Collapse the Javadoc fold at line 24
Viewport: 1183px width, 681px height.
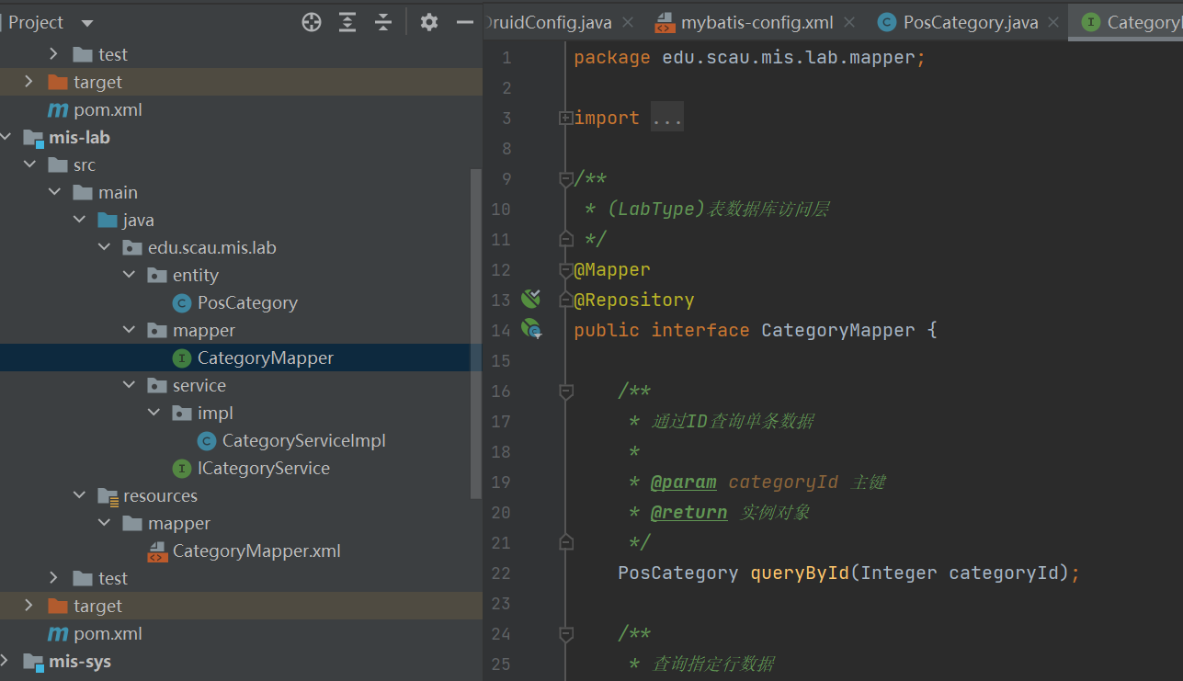[566, 633]
